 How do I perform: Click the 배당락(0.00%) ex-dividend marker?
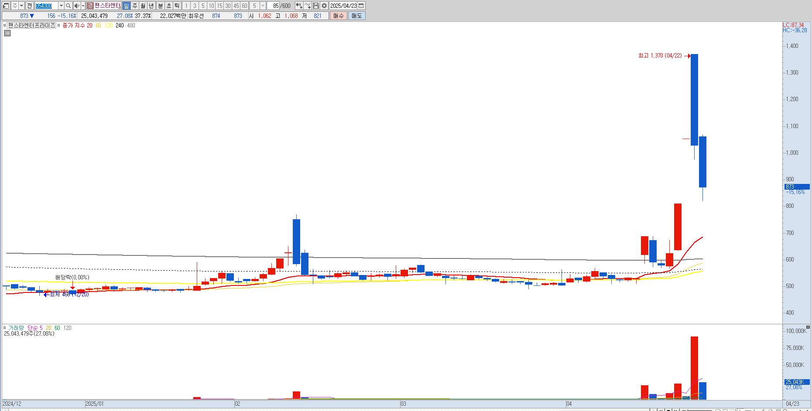tap(72, 277)
